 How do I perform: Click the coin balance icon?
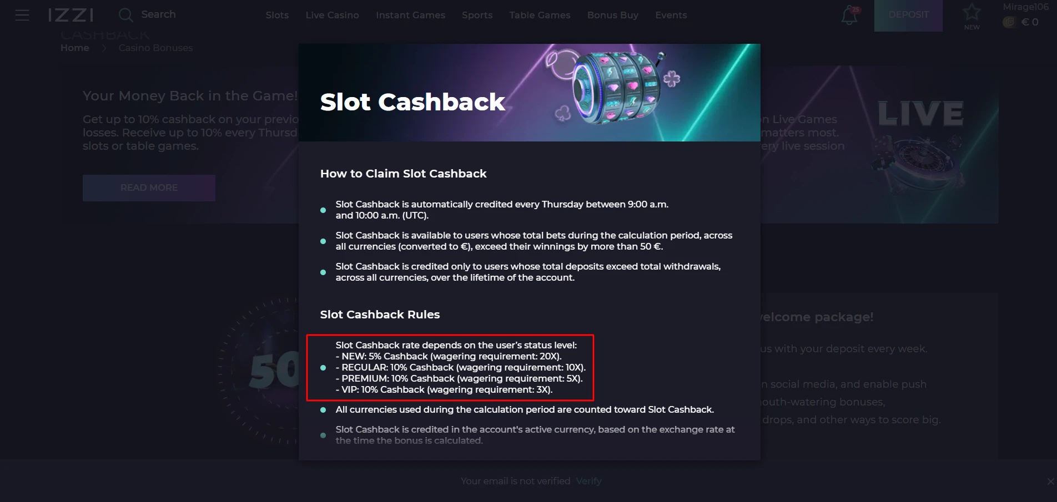coord(1009,22)
